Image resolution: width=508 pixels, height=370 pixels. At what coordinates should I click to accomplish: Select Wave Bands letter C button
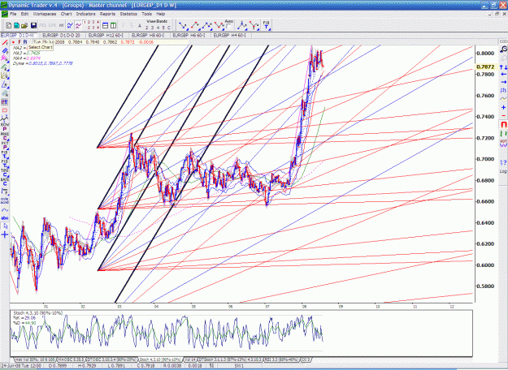click(168, 28)
